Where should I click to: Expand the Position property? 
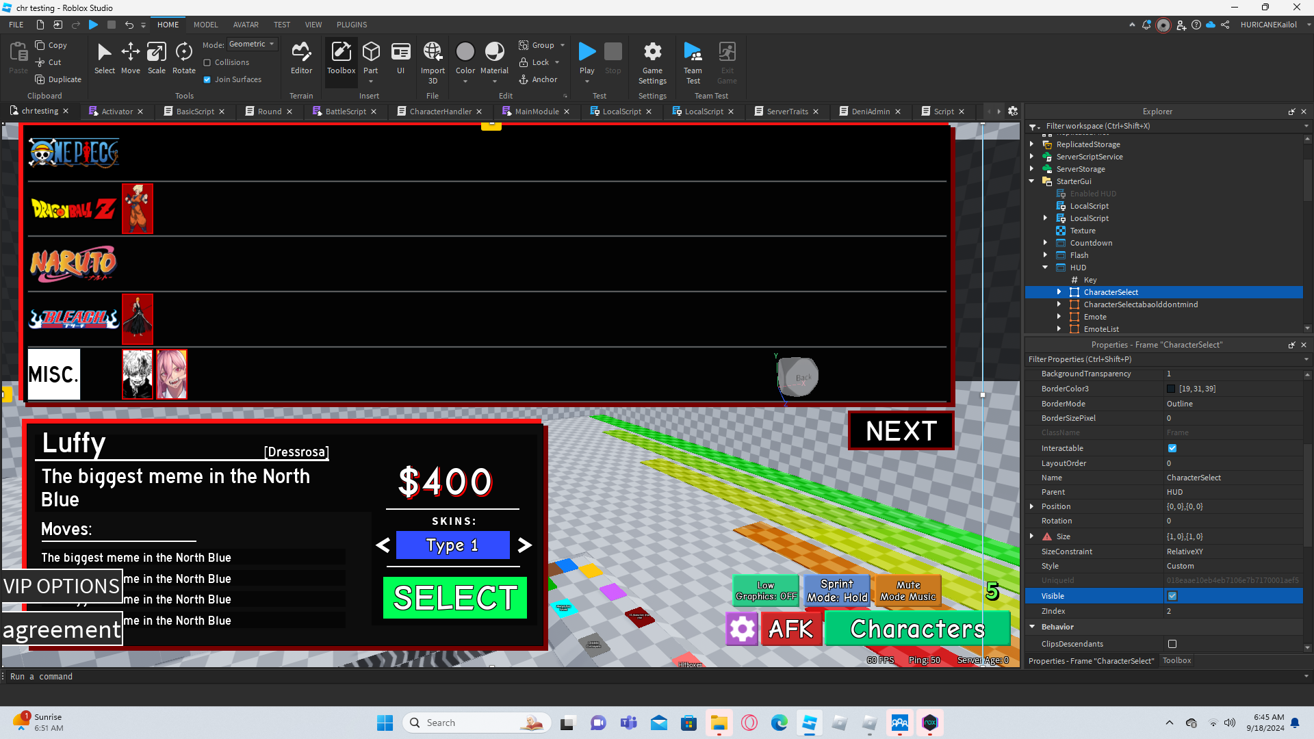pyautogui.click(x=1032, y=506)
